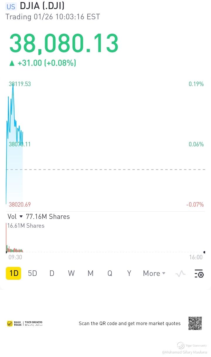Image resolution: width=211 pixels, height=357 pixels.
Task: Open chart settings icon
Action: point(199,274)
